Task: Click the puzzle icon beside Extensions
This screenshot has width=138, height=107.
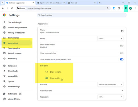Action: [x=4, y=94]
